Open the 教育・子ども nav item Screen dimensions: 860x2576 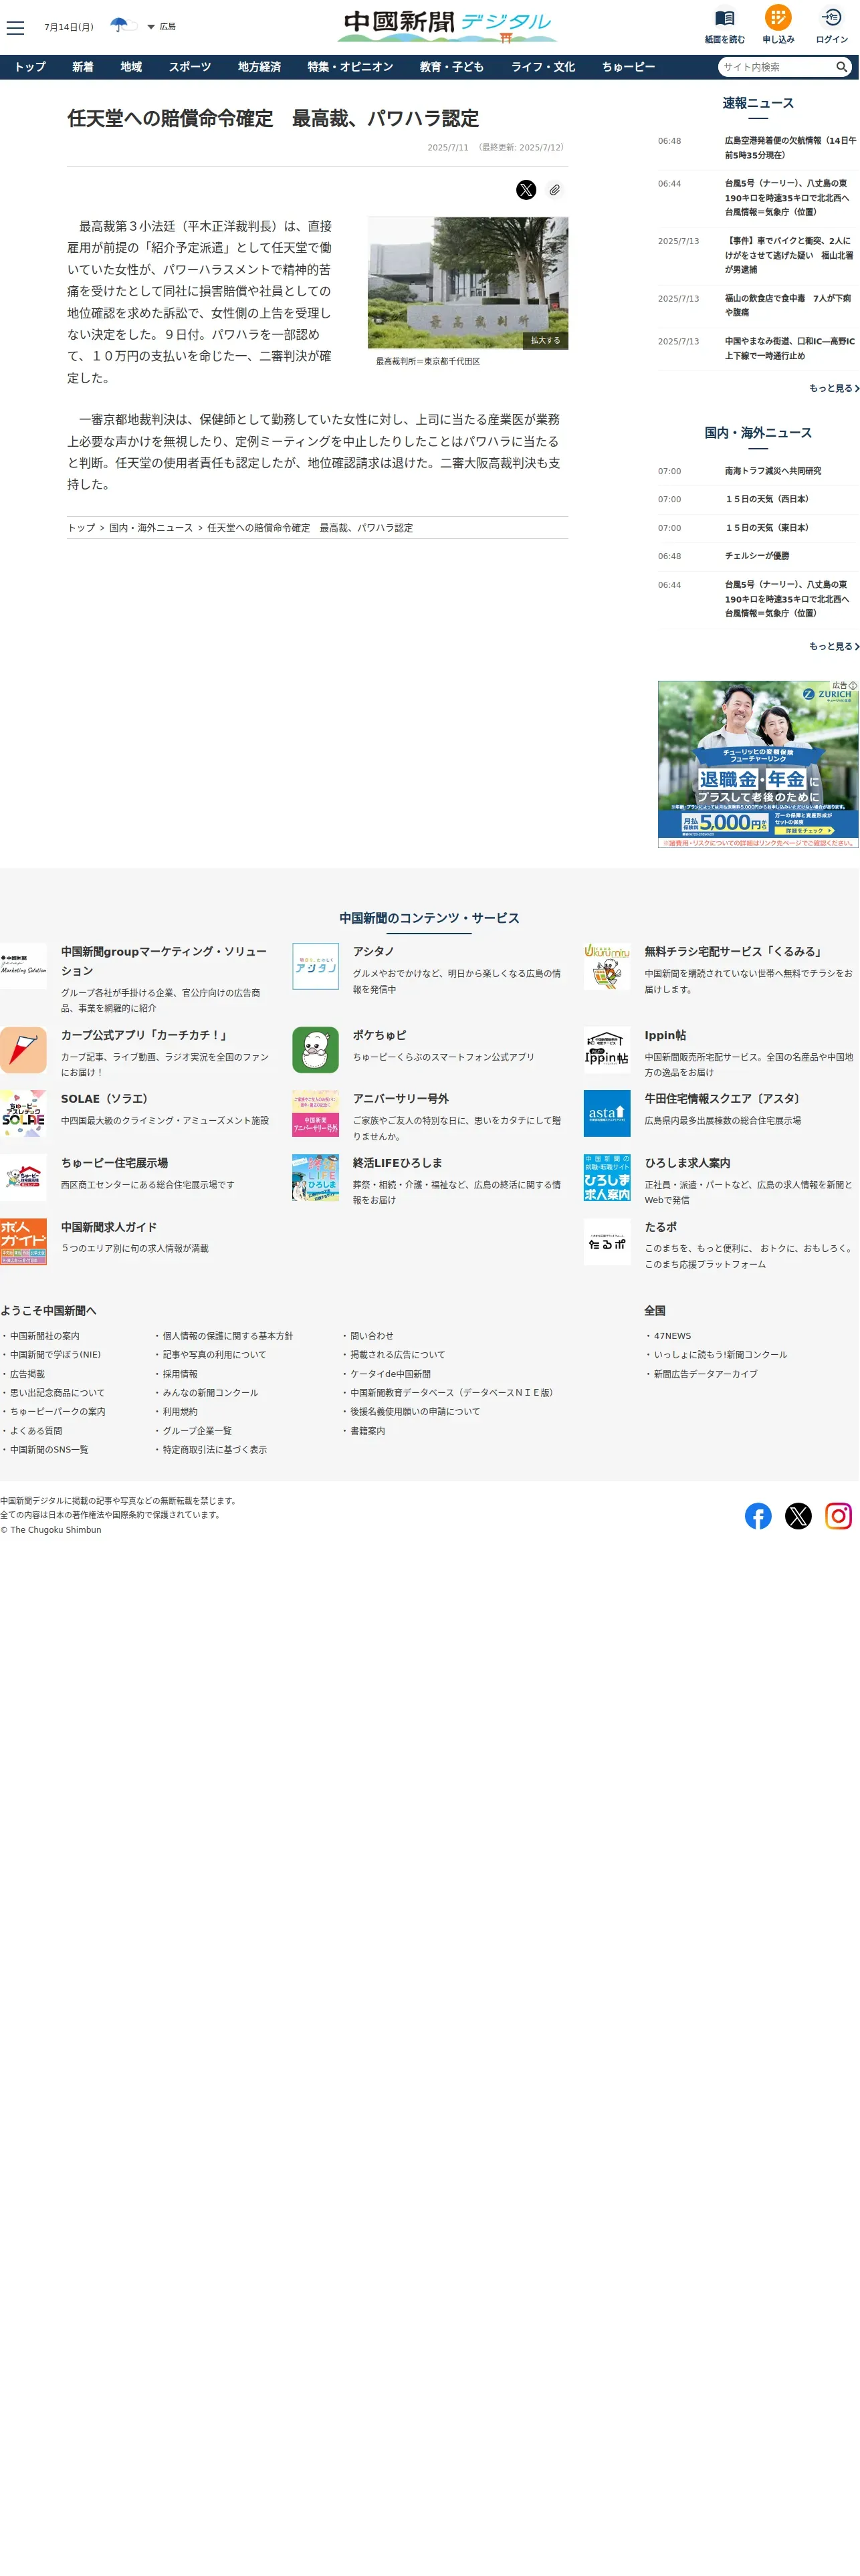452,67
